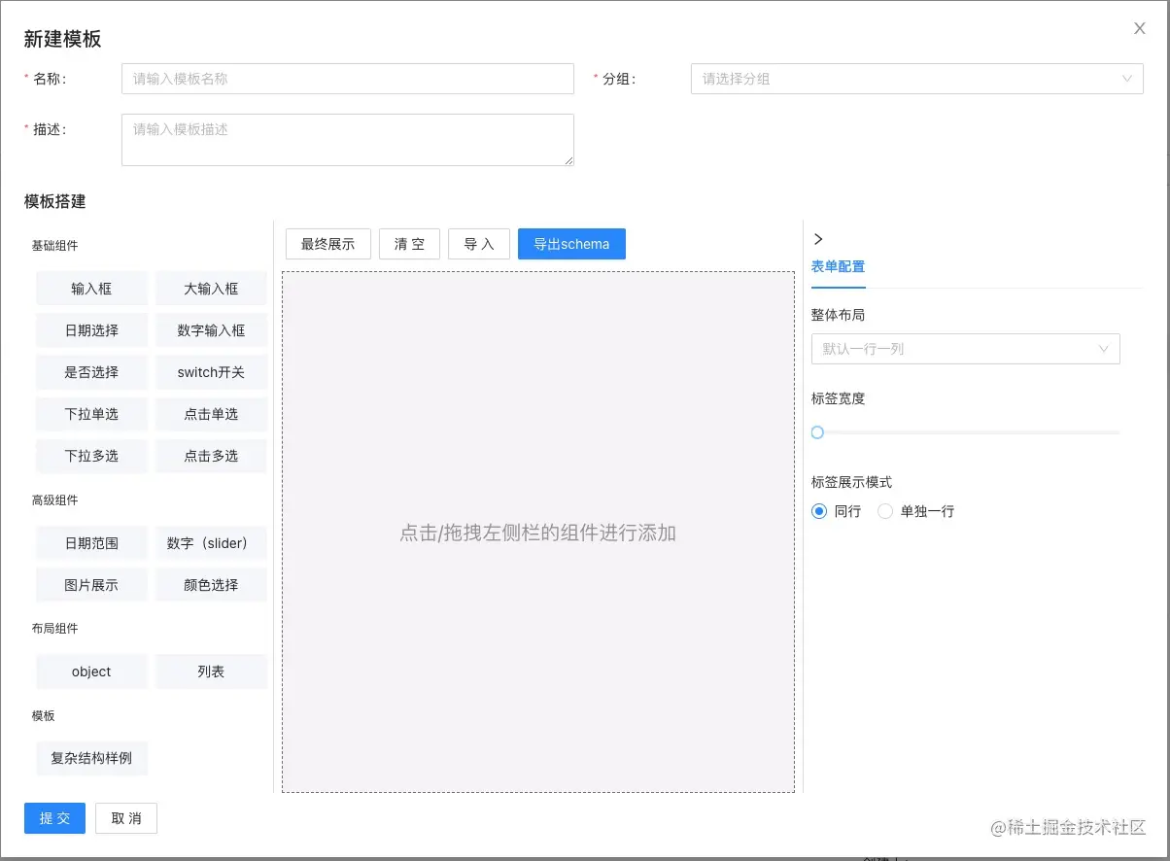Click the 最终展示 button

(328, 244)
